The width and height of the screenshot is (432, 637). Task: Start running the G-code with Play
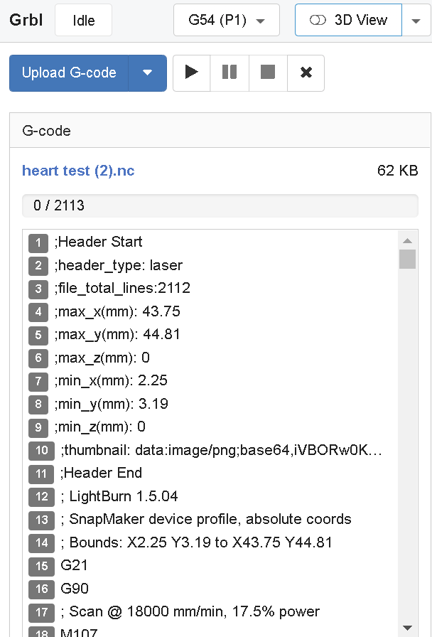pos(192,73)
